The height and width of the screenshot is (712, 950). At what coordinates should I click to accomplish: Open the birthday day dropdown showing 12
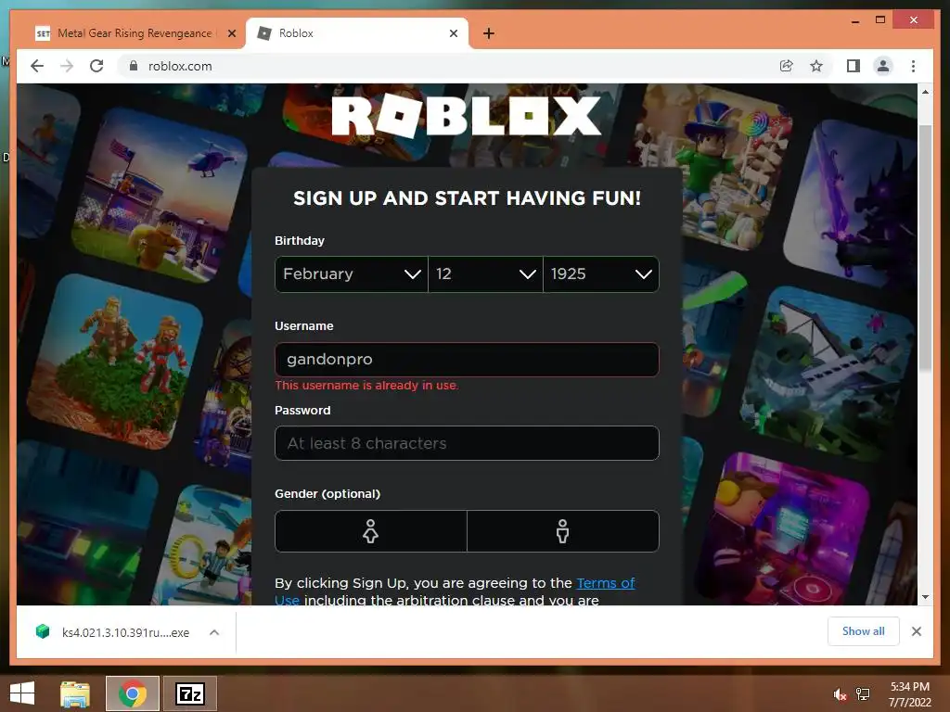coord(485,274)
